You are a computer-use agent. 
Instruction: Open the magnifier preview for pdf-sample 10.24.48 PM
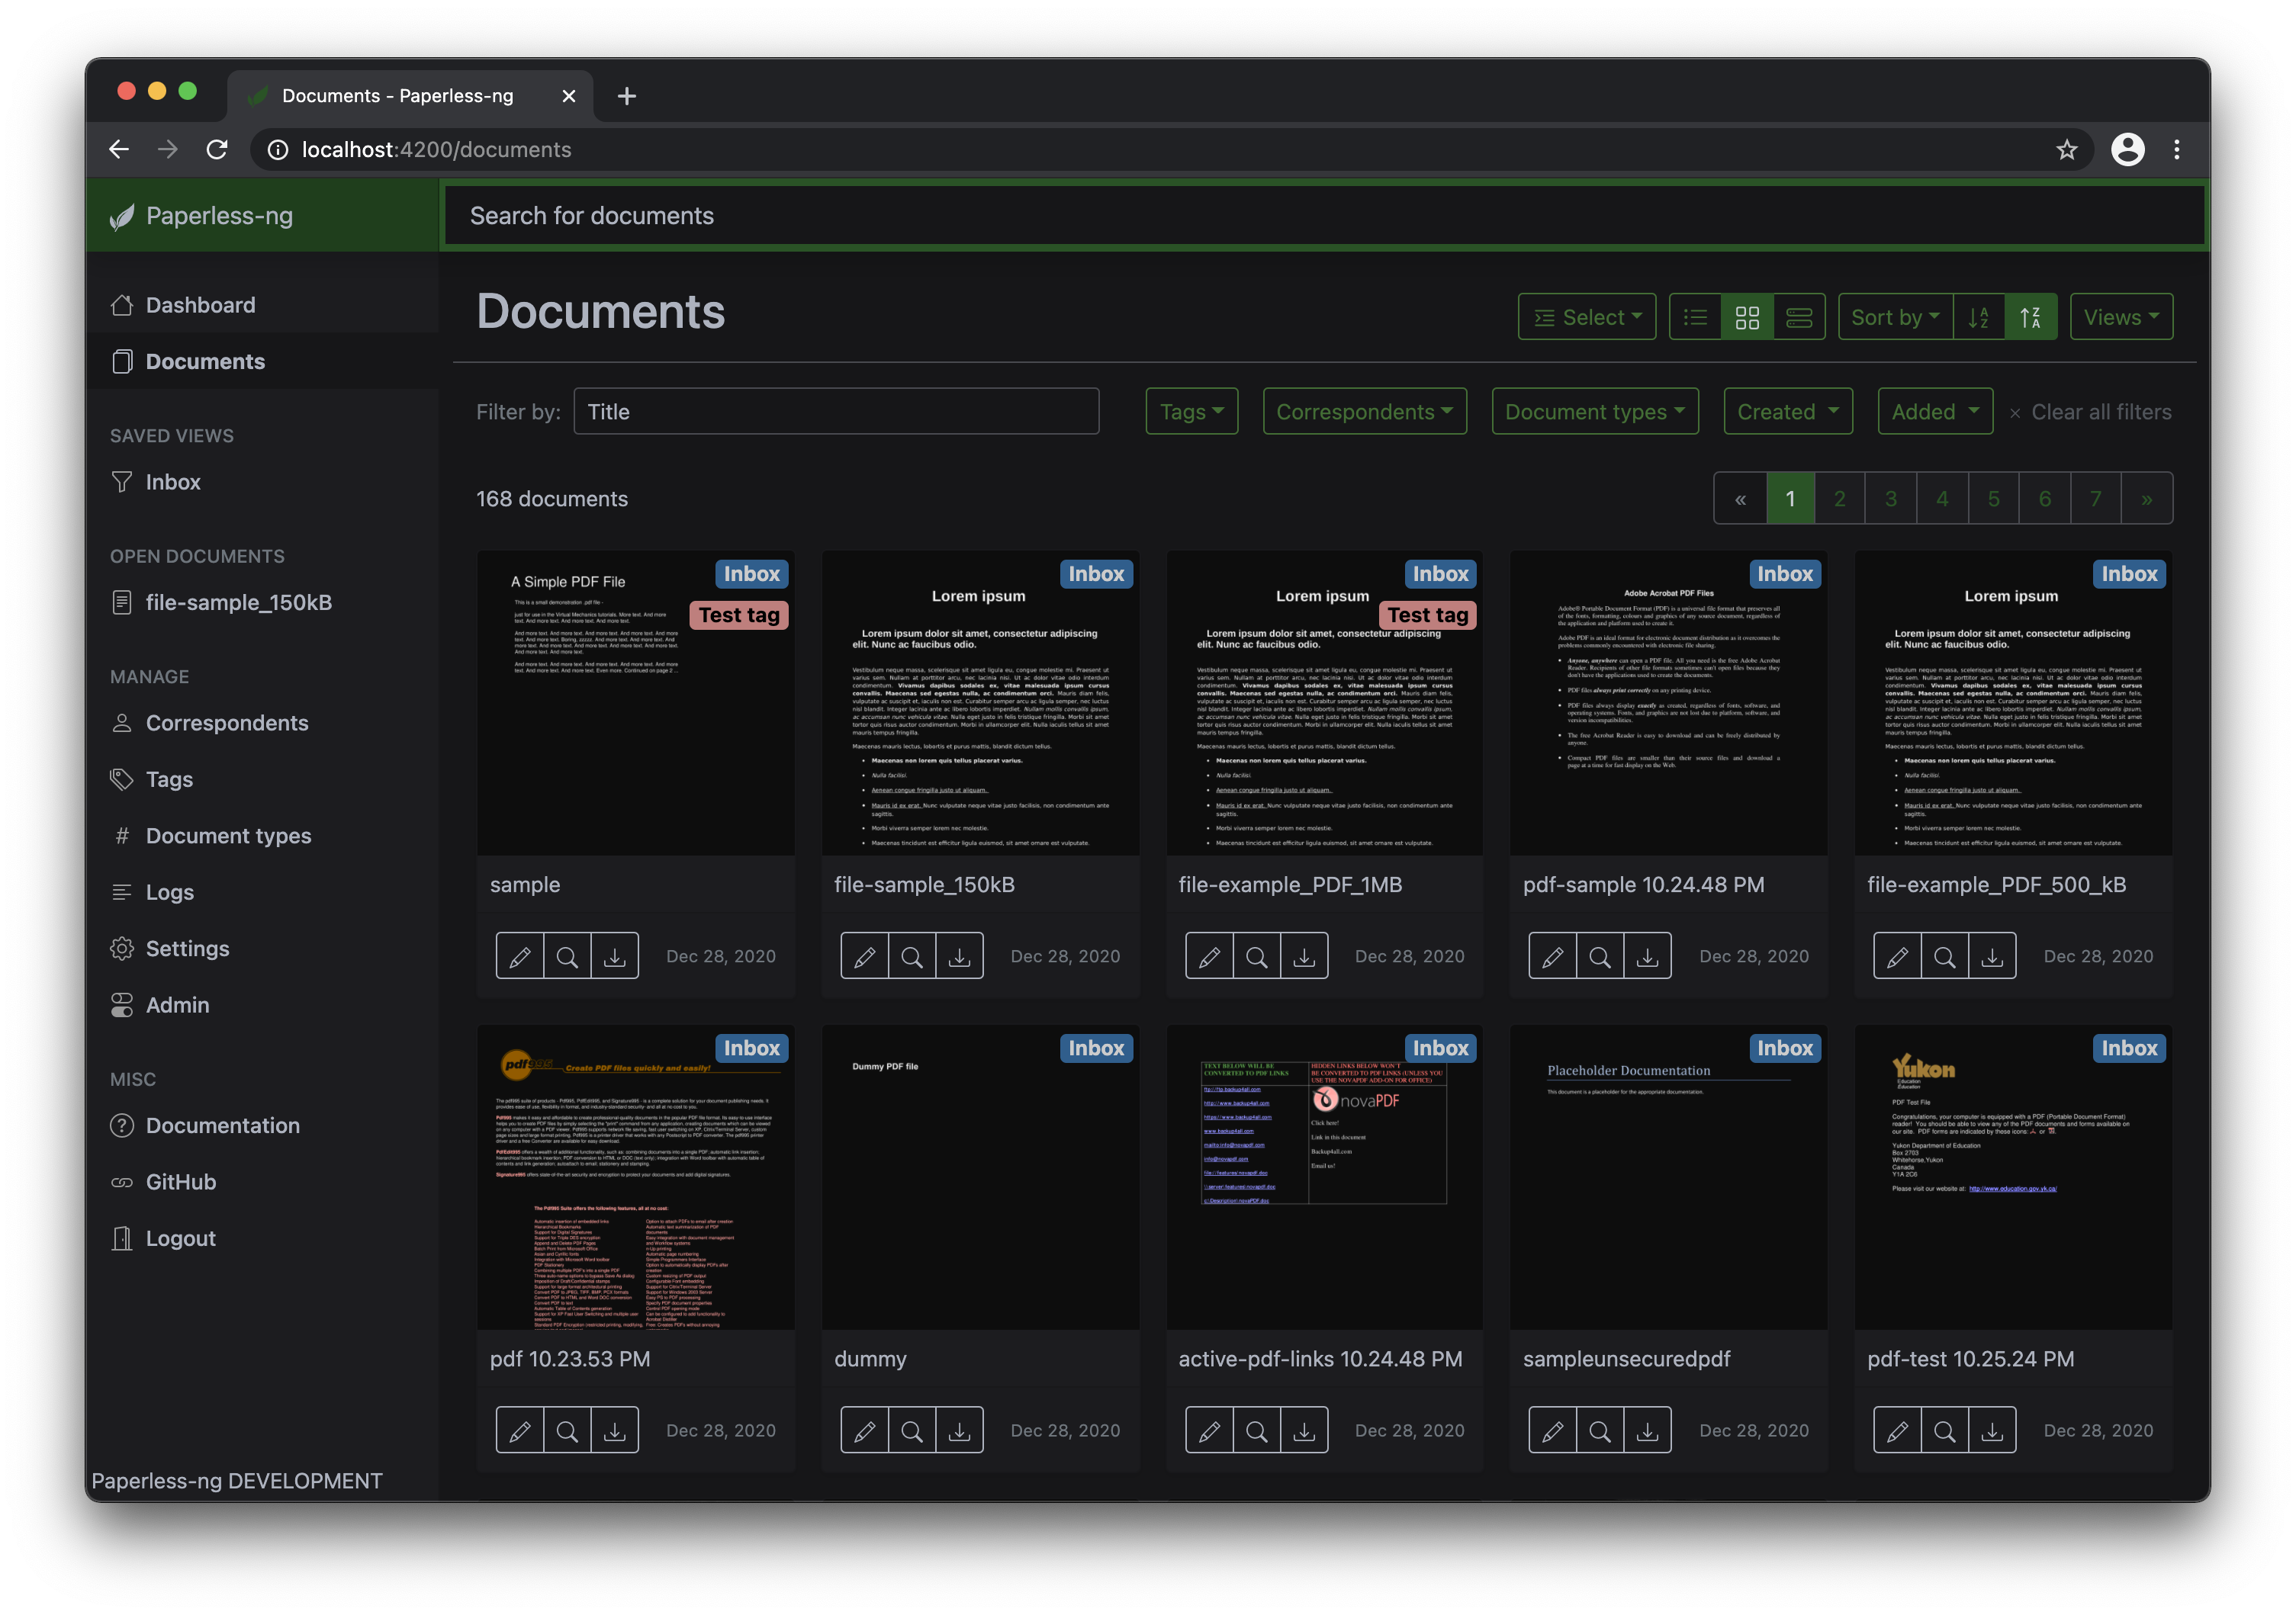[1601, 955]
